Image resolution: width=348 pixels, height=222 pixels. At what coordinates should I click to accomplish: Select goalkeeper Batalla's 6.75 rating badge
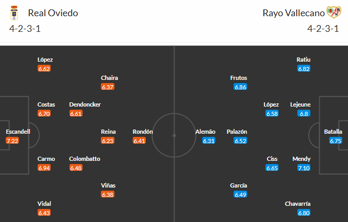[x=336, y=141]
